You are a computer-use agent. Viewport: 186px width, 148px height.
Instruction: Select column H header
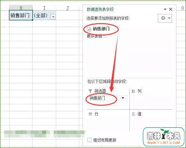tap(21, 8)
